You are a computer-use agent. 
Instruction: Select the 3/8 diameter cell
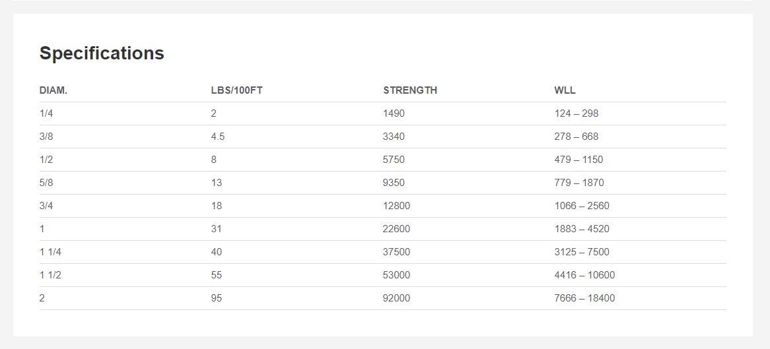46,137
